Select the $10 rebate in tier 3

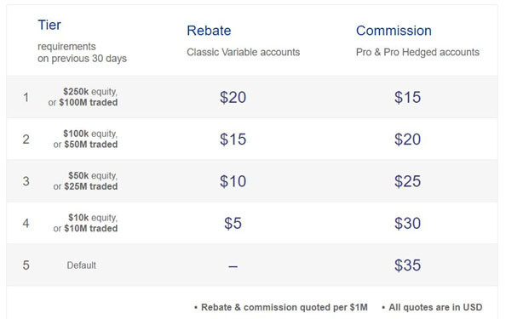tap(233, 181)
